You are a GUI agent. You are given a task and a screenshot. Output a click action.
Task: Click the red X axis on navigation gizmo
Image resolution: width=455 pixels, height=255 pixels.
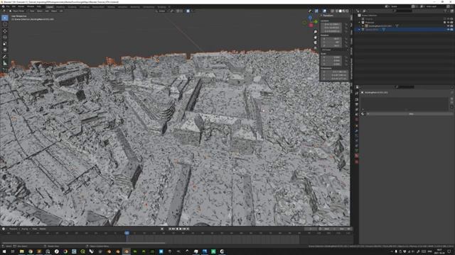pyautogui.click(x=311, y=25)
